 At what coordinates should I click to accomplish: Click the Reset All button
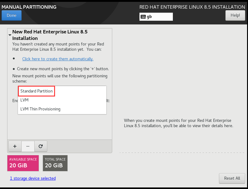[x=232, y=178]
